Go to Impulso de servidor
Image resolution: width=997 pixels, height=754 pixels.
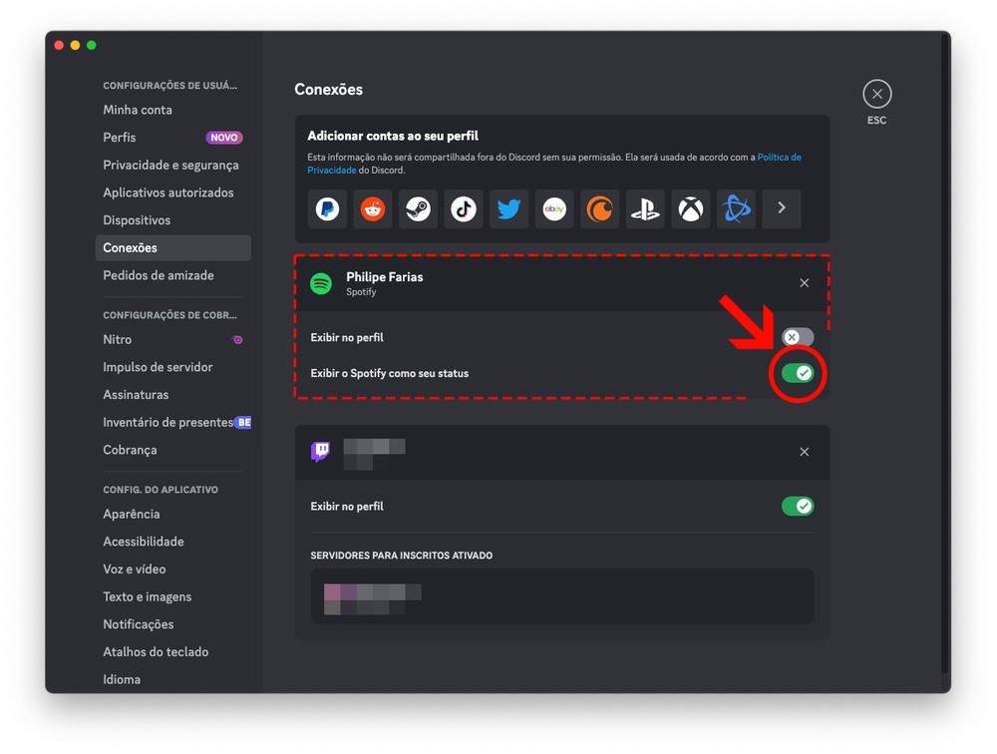(172, 367)
